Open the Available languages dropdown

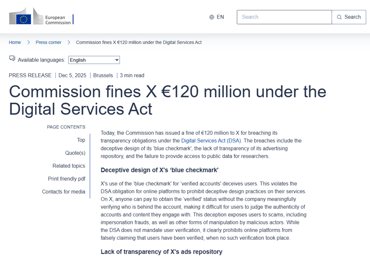click(x=94, y=60)
